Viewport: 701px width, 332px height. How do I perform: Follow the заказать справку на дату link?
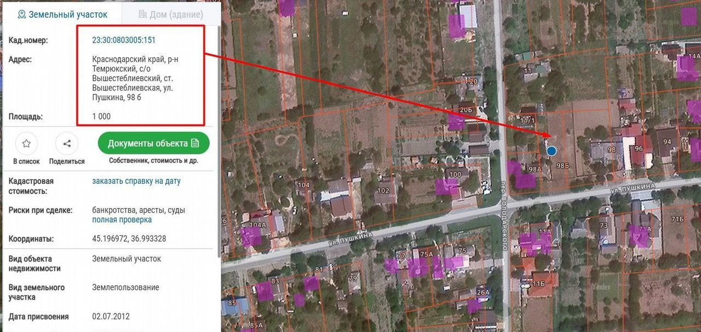(136, 181)
